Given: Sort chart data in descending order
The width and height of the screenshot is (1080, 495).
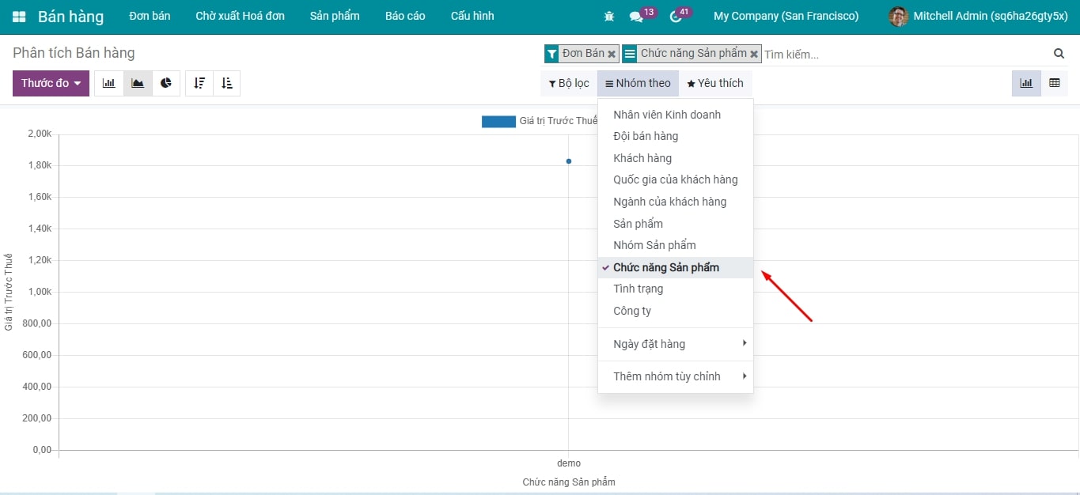Looking at the screenshot, I should (199, 83).
